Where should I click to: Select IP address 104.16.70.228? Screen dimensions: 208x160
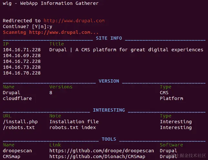(22, 73)
